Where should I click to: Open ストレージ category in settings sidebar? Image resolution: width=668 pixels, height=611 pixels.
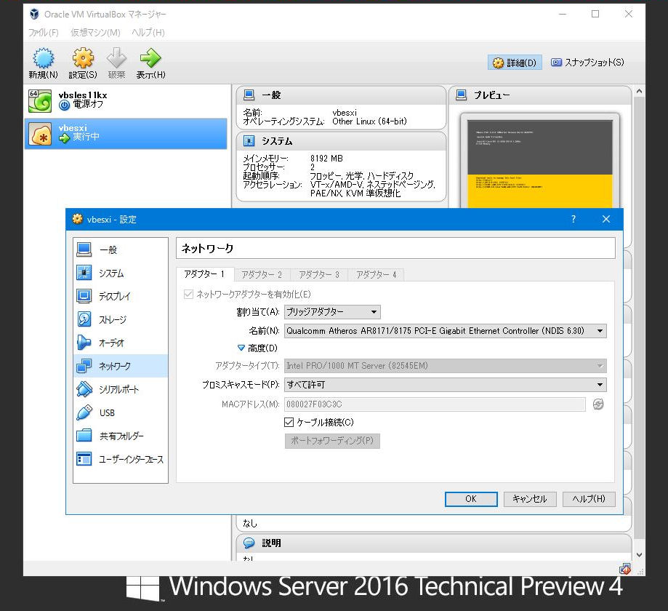[121, 319]
